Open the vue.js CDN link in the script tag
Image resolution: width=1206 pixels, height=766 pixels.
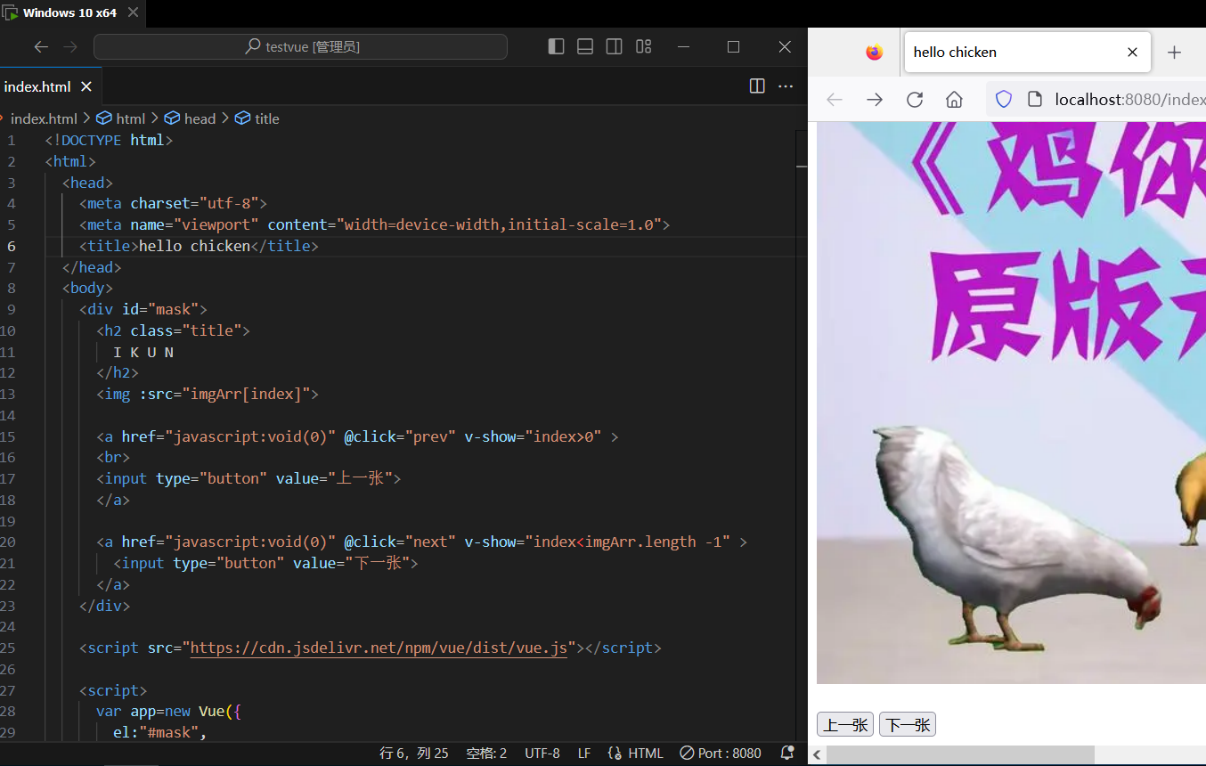click(379, 648)
